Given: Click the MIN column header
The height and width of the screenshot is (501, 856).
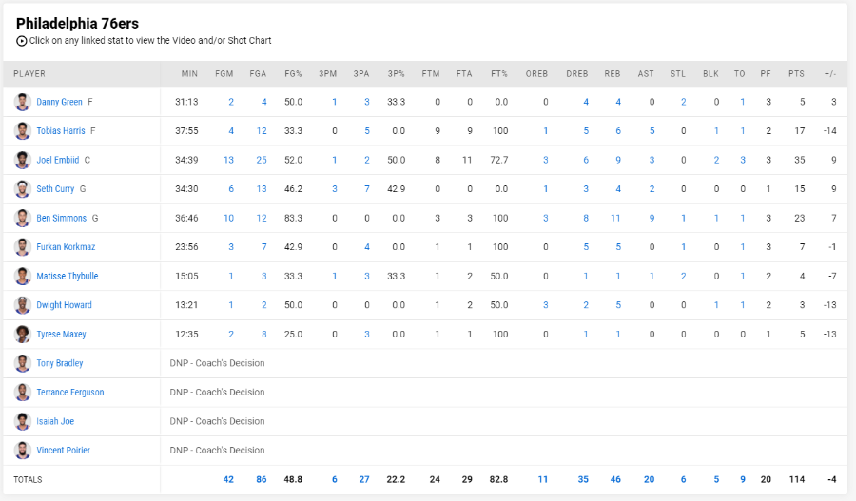Looking at the screenshot, I should (189, 74).
